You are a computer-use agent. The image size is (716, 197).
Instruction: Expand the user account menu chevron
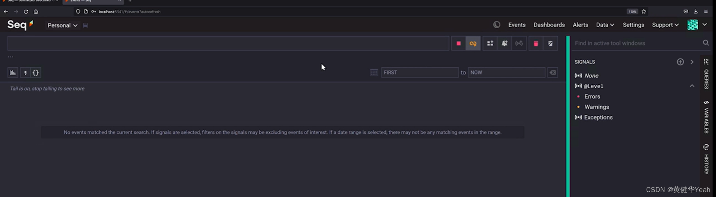click(x=705, y=25)
